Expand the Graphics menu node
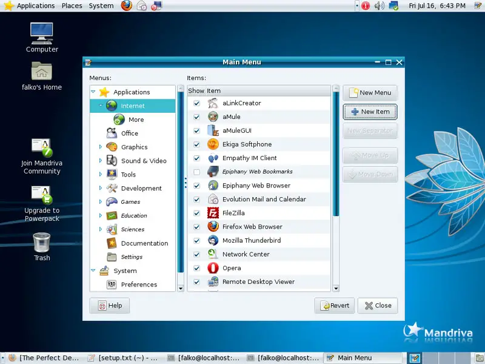Viewport: 485px width, 364px height. click(101, 147)
